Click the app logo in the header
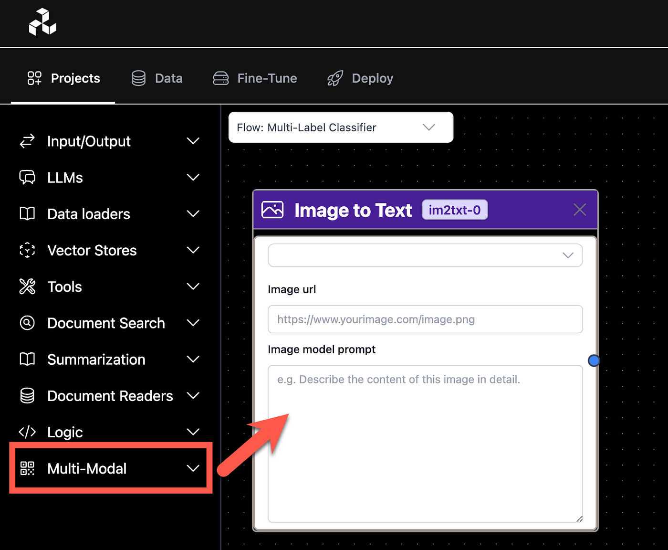This screenshot has height=550, width=668. click(x=42, y=22)
